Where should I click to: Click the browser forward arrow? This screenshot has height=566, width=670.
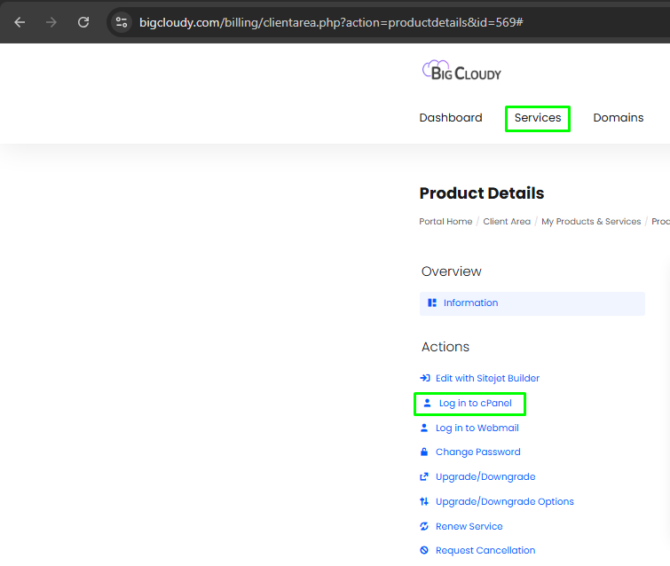pos(51,21)
